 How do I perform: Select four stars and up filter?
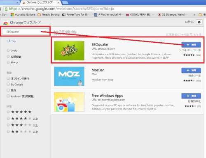pos(8,118)
